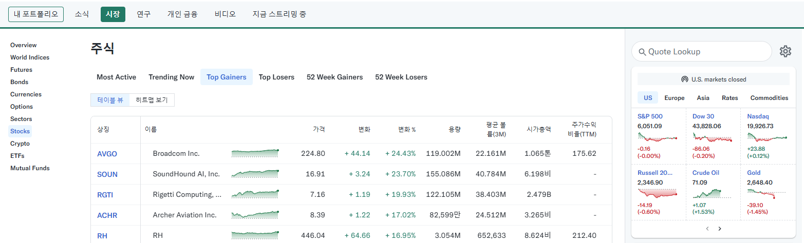Viewport: 804px width, 243px height.
Task: Click the market status broadcast icon
Action: 684,79
